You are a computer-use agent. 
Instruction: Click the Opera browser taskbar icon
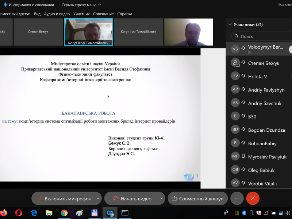point(19,213)
